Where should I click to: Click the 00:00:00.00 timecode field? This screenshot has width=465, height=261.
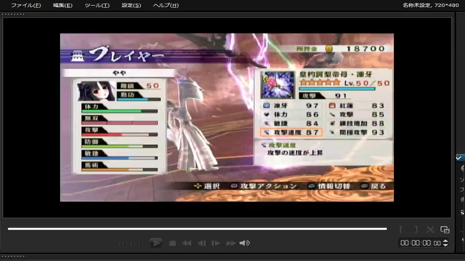pos(420,243)
